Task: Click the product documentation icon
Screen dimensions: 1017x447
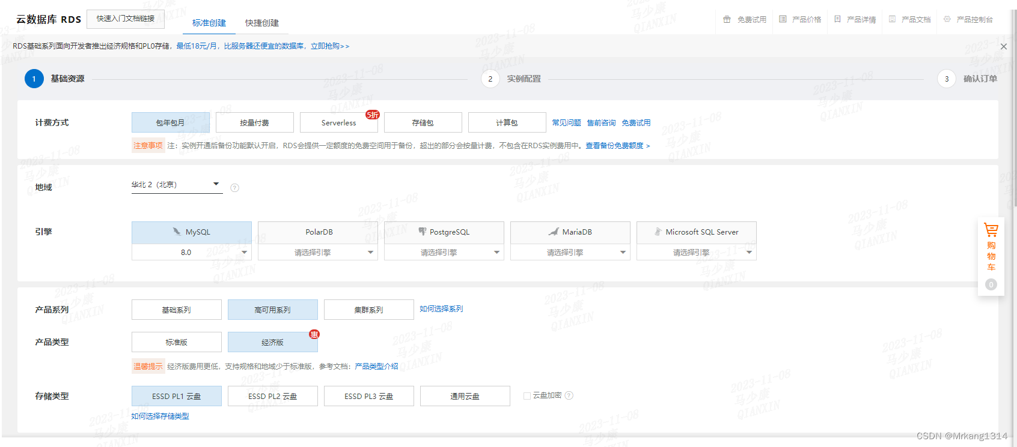Action: [892, 19]
